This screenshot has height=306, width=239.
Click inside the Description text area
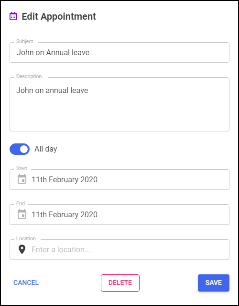(119, 104)
